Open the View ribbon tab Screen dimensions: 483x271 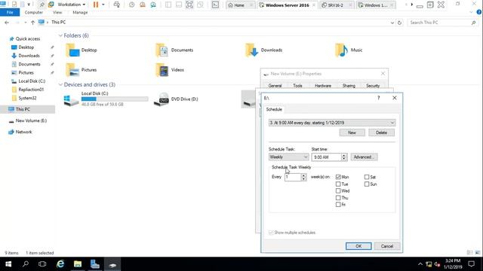click(57, 13)
